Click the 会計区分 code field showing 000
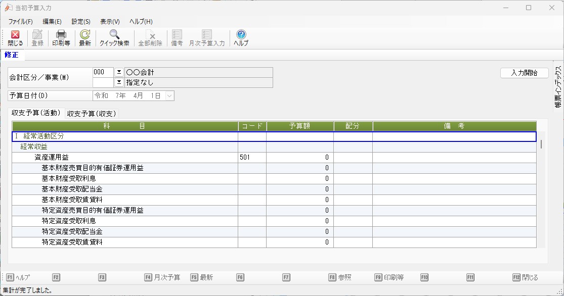 (103, 72)
